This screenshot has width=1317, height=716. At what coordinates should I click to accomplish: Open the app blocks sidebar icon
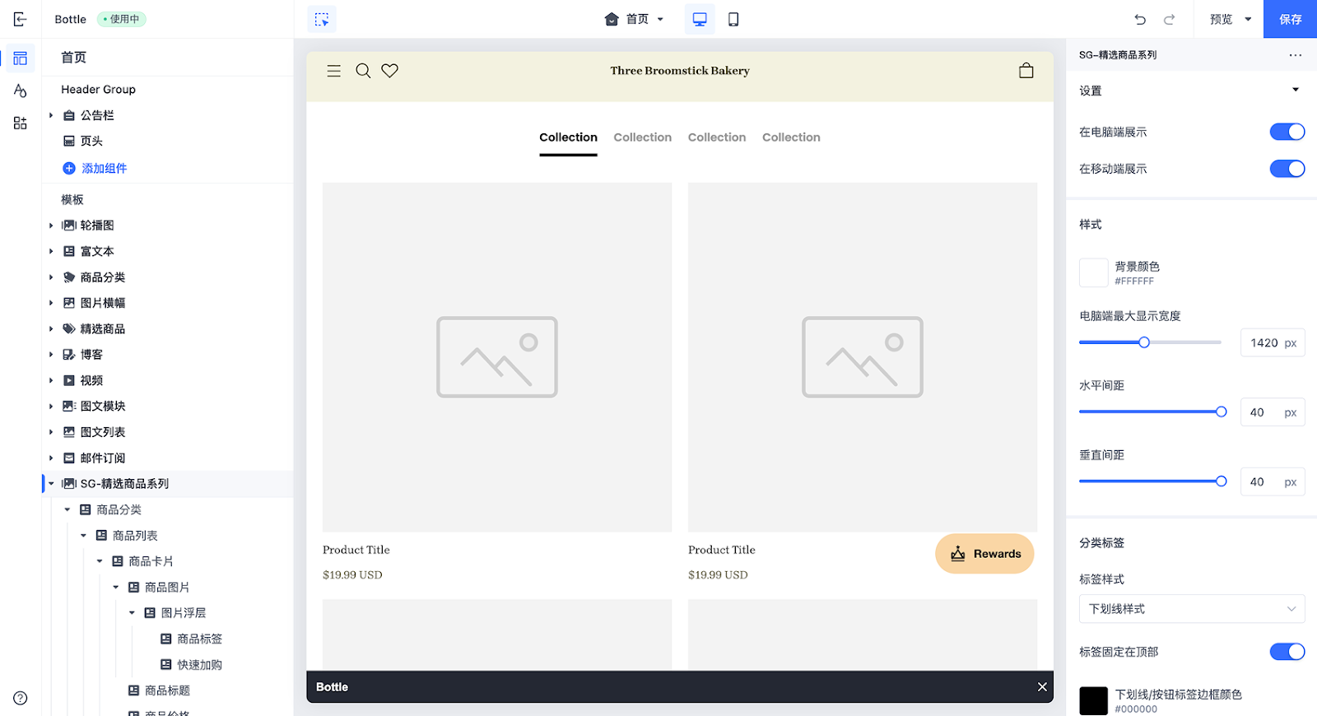click(x=21, y=123)
